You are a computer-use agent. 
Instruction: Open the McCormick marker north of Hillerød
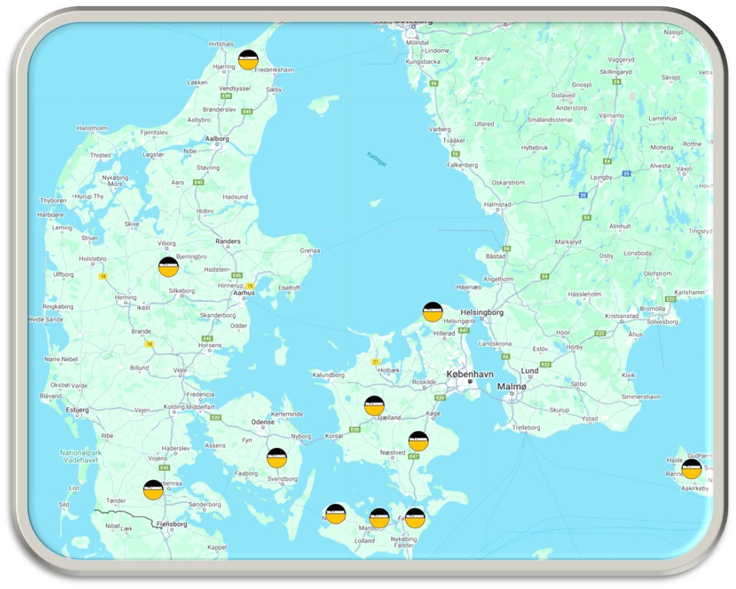pyautogui.click(x=433, y=312)
